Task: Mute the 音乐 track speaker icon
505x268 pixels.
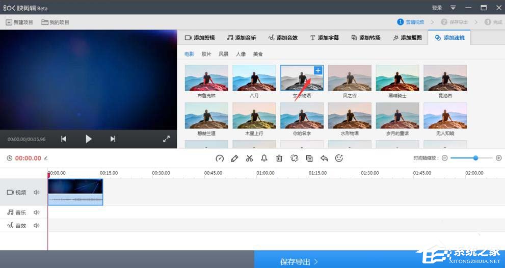Action: pyautogui.click(x=36, y=212)
